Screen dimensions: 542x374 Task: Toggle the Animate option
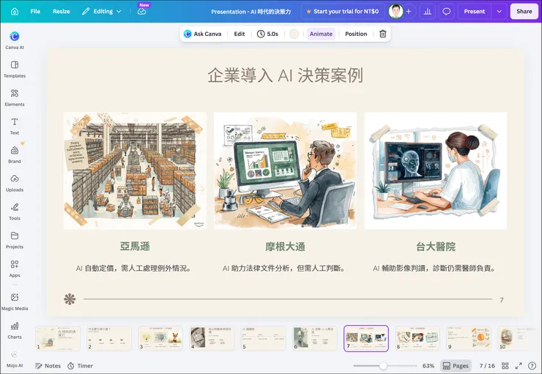(x=321, y=34)
